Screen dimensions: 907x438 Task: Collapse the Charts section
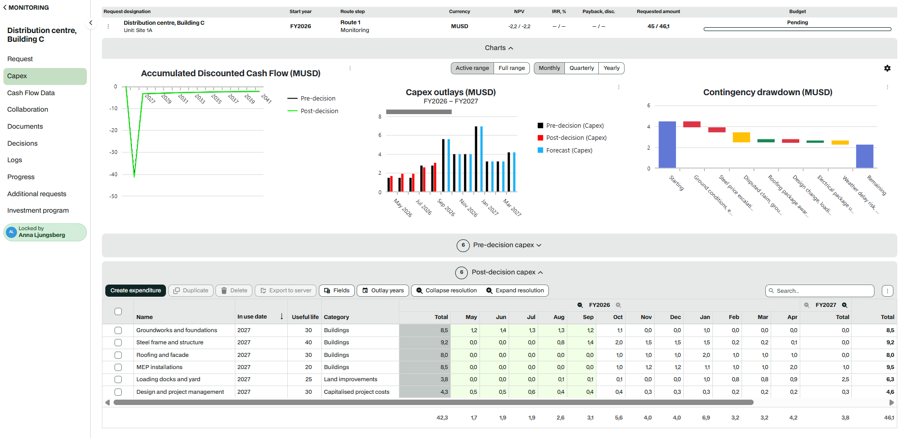point(499,48)
